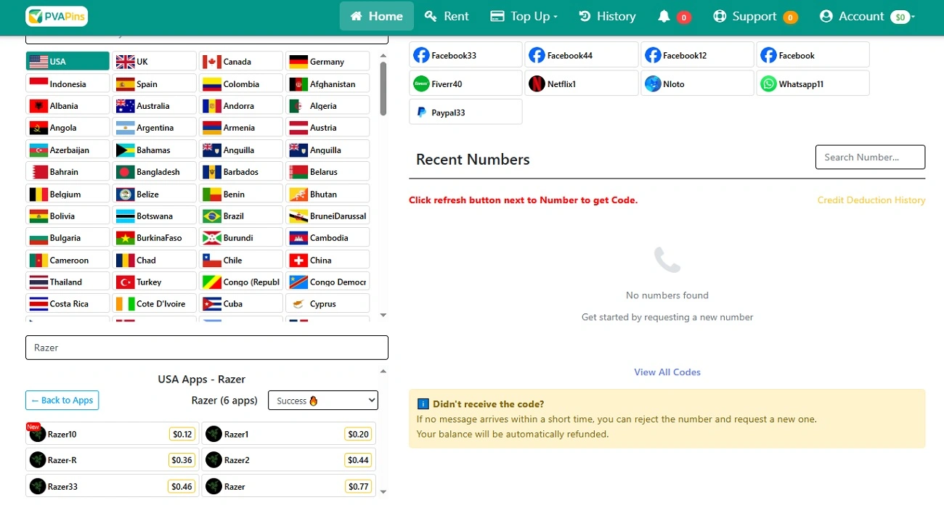Choose Cameroon from country list

click(68, 260)
